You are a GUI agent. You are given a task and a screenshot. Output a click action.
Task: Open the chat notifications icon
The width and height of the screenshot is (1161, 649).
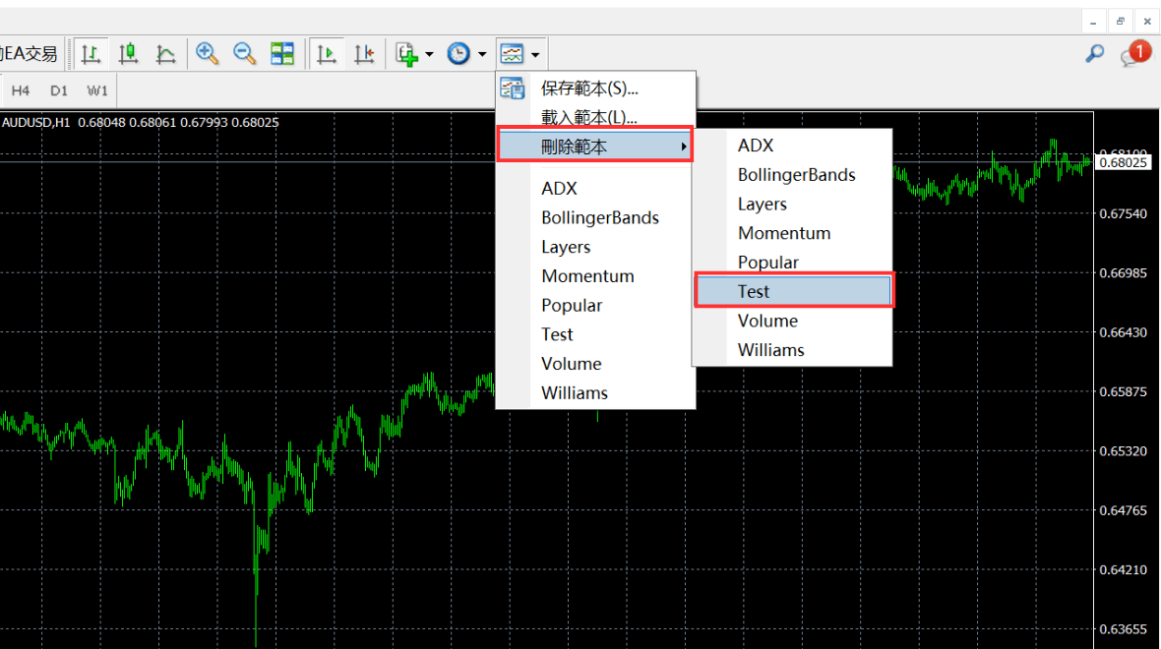(1133, 54)
